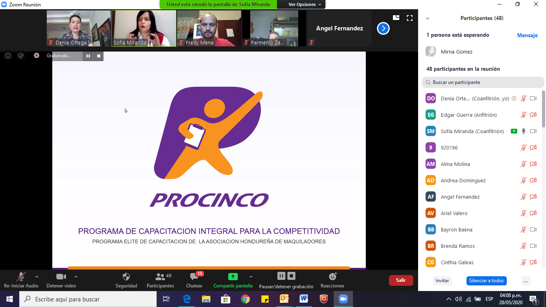
Task: Open Windows Start menu
Action: click(x=10, y=299)
